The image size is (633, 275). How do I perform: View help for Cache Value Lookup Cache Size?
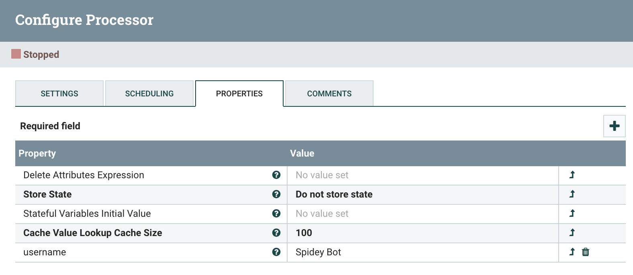click(x=276, y=232)
